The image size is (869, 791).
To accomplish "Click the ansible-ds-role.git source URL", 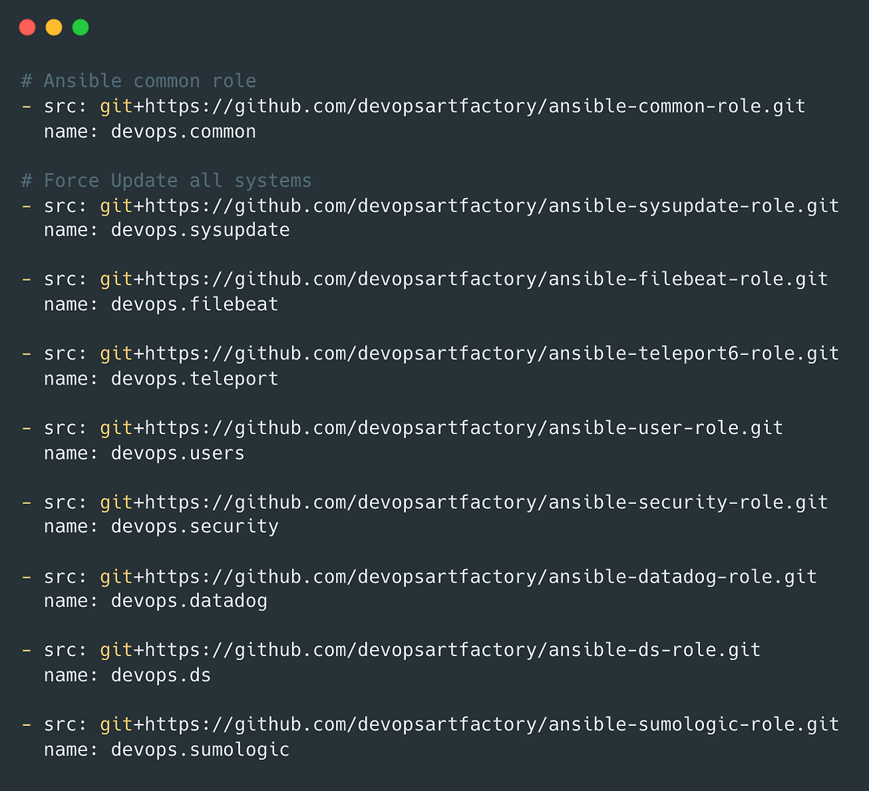I will [x=430, y=651].
